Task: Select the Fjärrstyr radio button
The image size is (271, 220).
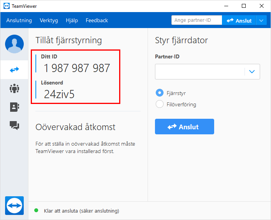Action: (160, 93)
